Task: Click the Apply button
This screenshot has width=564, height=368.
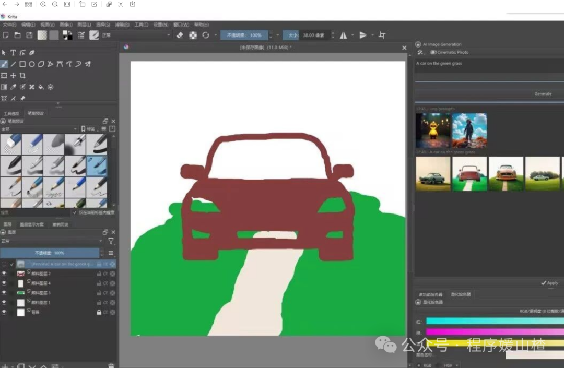Action: (x=549, y=283)
